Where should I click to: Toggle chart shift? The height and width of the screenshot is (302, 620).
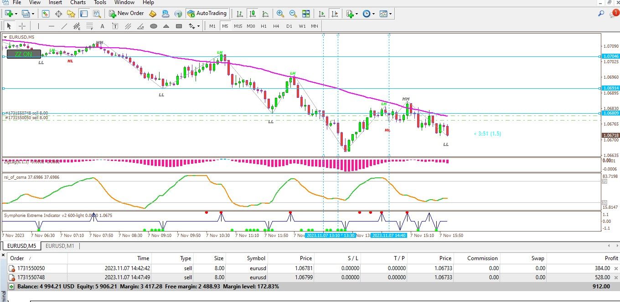click(x=335, y=14)
